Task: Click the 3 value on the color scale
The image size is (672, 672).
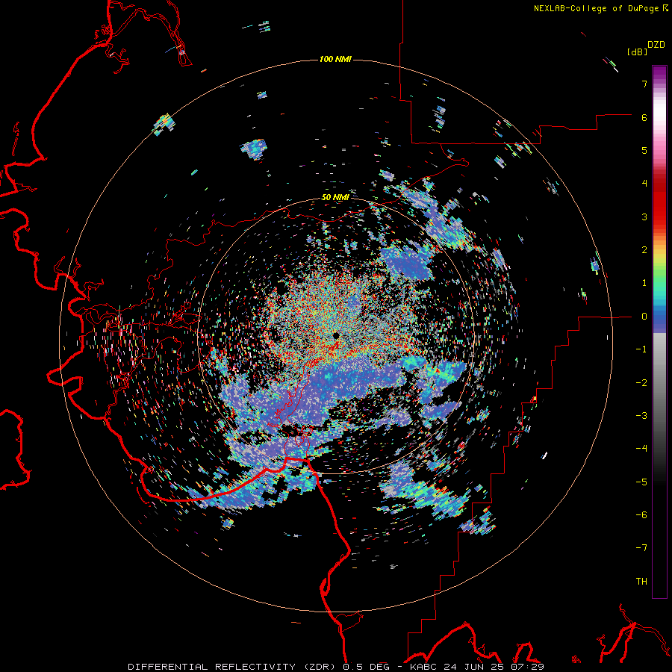Action: pos(644,217)
